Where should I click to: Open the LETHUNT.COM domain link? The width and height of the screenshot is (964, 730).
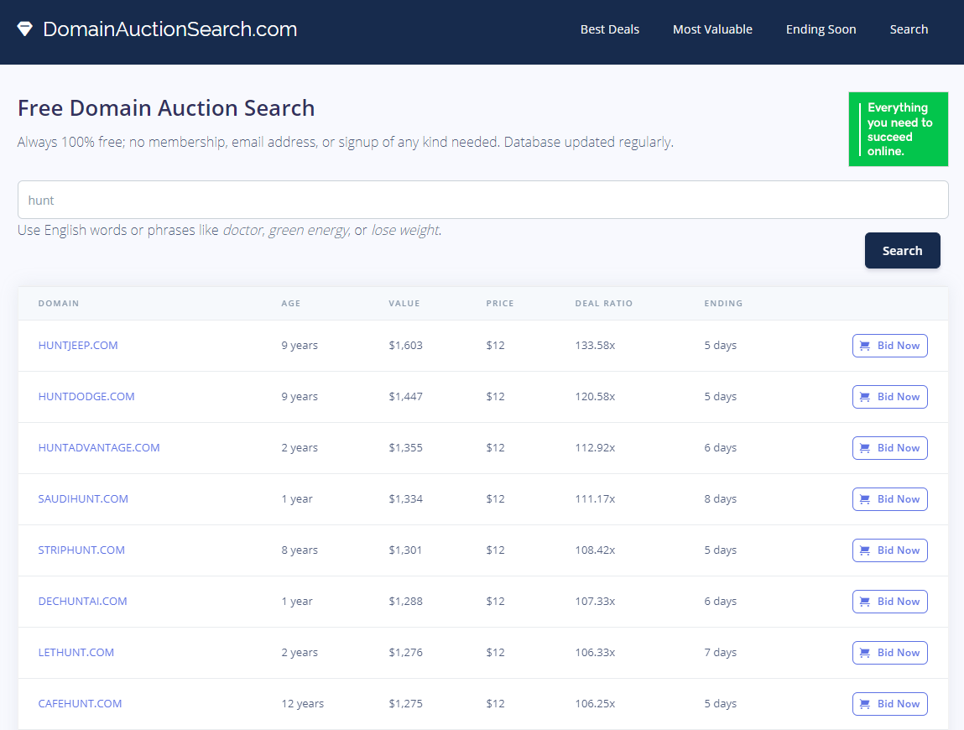[76, 653]
